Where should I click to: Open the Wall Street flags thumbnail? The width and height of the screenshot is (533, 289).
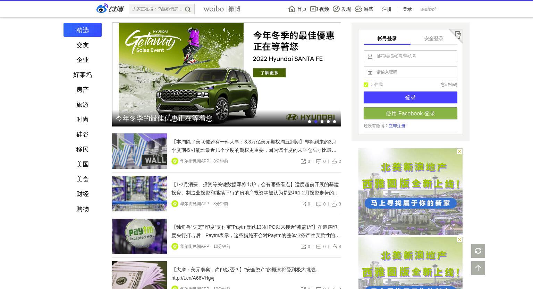139,151
